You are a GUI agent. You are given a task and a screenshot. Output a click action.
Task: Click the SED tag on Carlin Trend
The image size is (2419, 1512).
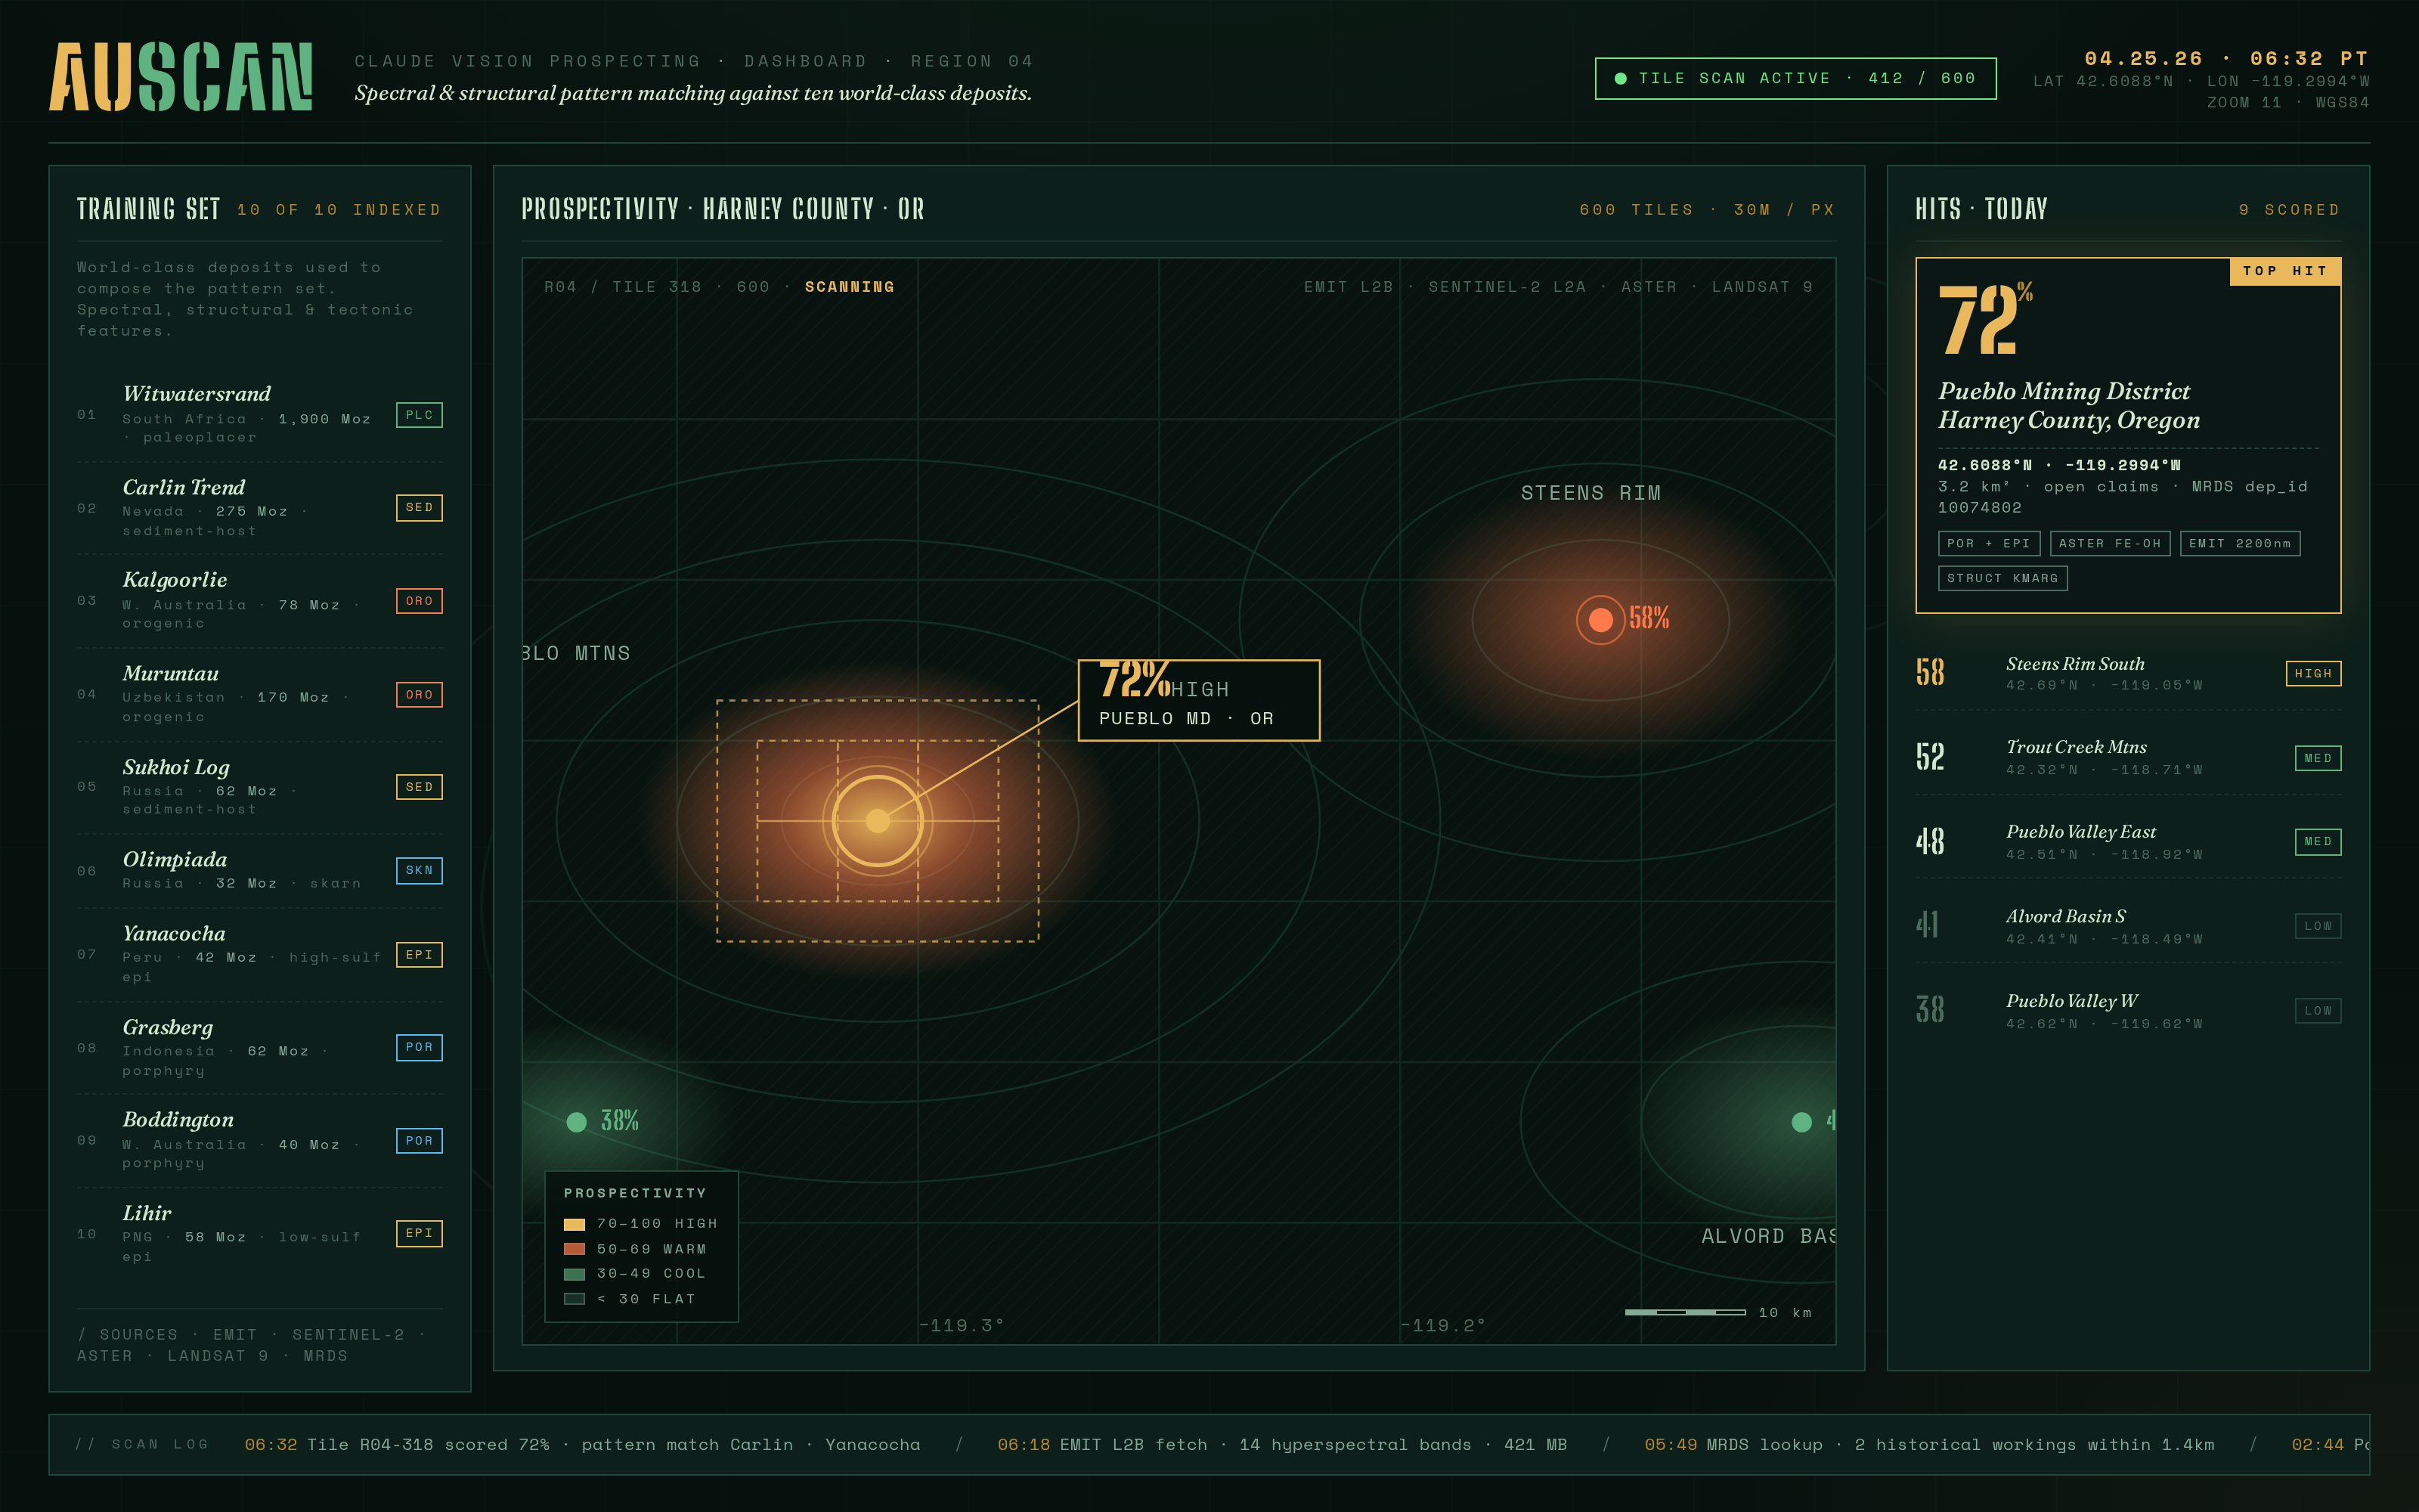tap(419, 508)
